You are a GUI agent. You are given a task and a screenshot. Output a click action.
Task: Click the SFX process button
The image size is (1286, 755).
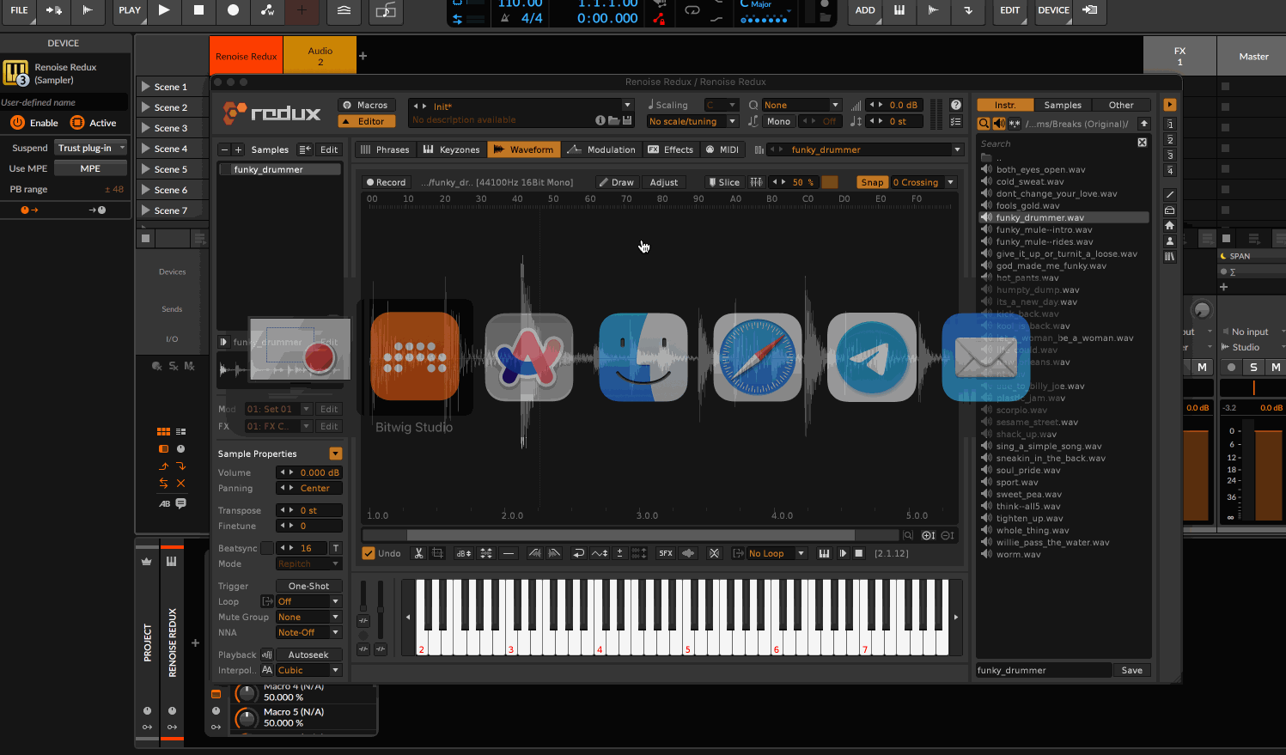click(666, 553)
